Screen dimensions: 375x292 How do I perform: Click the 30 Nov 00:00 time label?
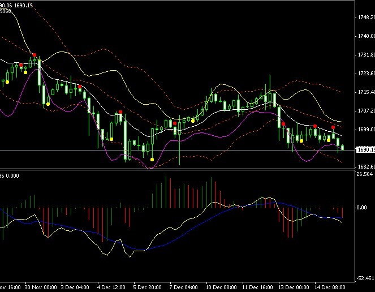click(x=41, y=287)
